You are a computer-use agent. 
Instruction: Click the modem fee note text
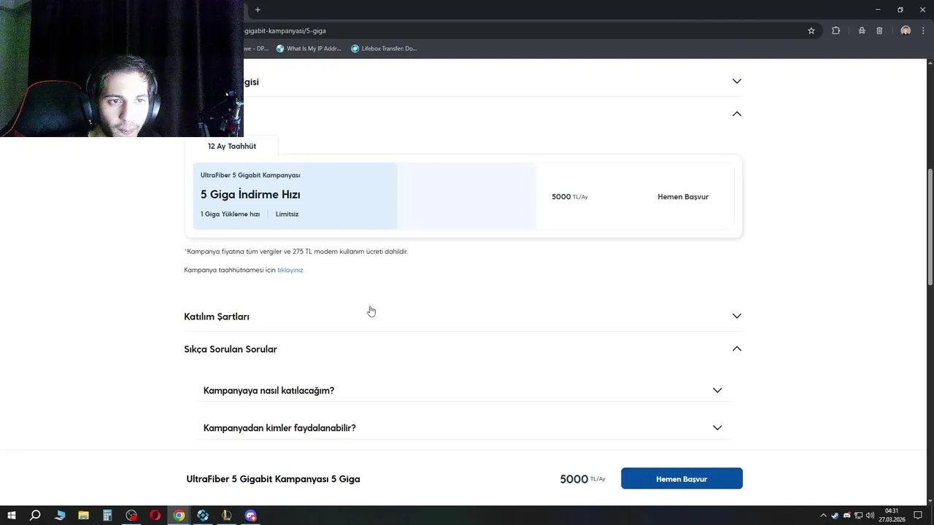pyautogui.click(x=296, y=252)
